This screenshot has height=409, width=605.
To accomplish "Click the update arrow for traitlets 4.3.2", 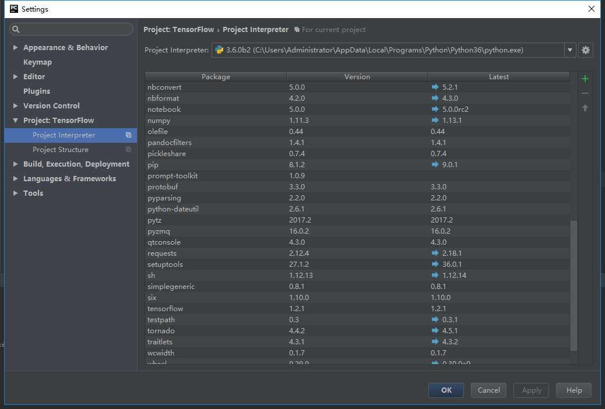I will point(435,342).
